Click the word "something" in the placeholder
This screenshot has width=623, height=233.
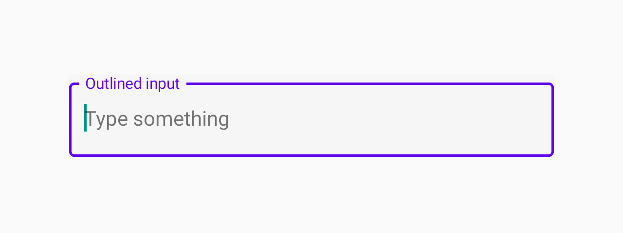[x=181, y=119]
